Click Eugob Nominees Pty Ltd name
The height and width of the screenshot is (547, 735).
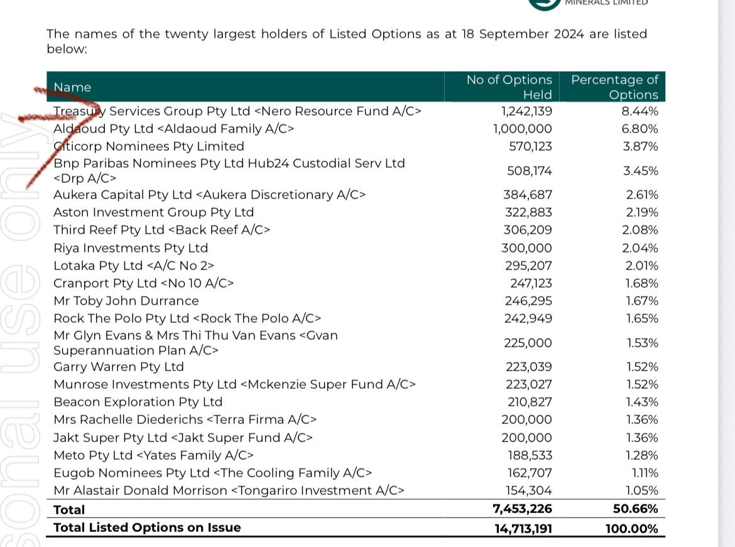point(213,473)
